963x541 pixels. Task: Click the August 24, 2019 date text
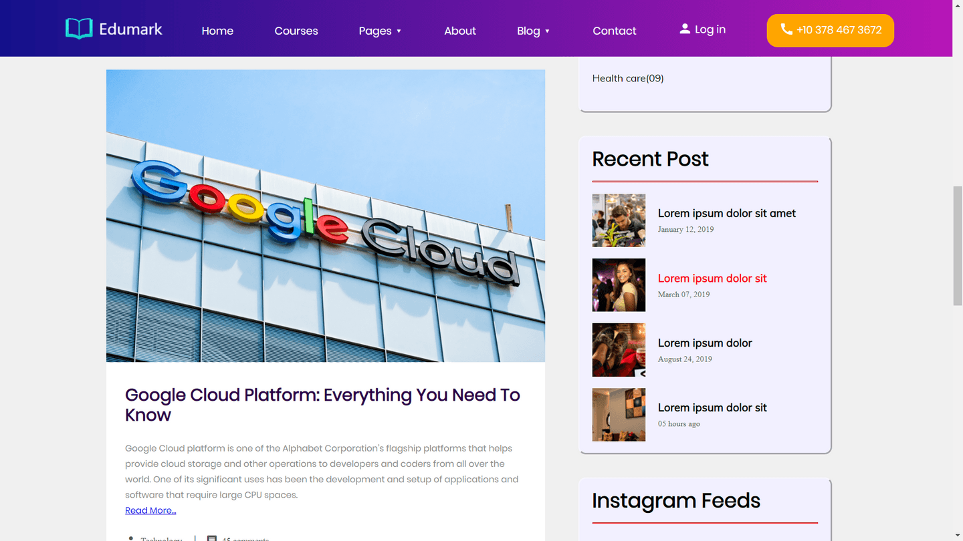685,359
